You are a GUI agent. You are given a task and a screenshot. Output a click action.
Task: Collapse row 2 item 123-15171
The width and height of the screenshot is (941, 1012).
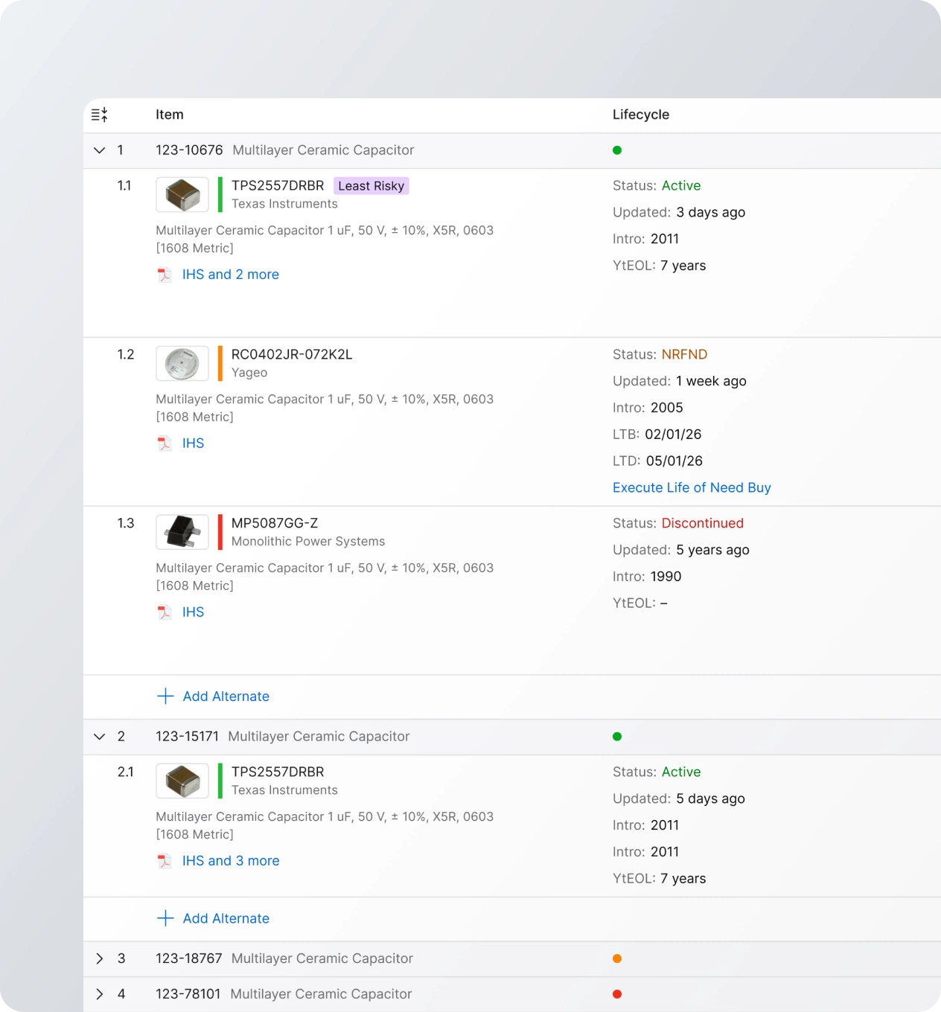[x=100, y=737]
